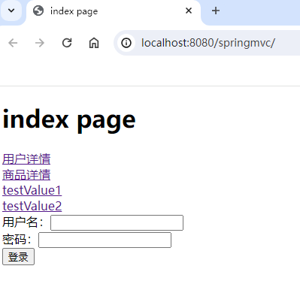Focus the 用户名 text input
The height and width of the screenshot is (281, 300).
pyautogui.click(x=117, y=222)
